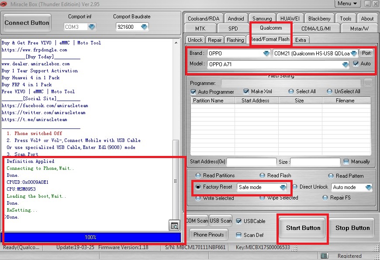Open the About tab
Viewport: 380px width, 260px height.
[367, 19]
